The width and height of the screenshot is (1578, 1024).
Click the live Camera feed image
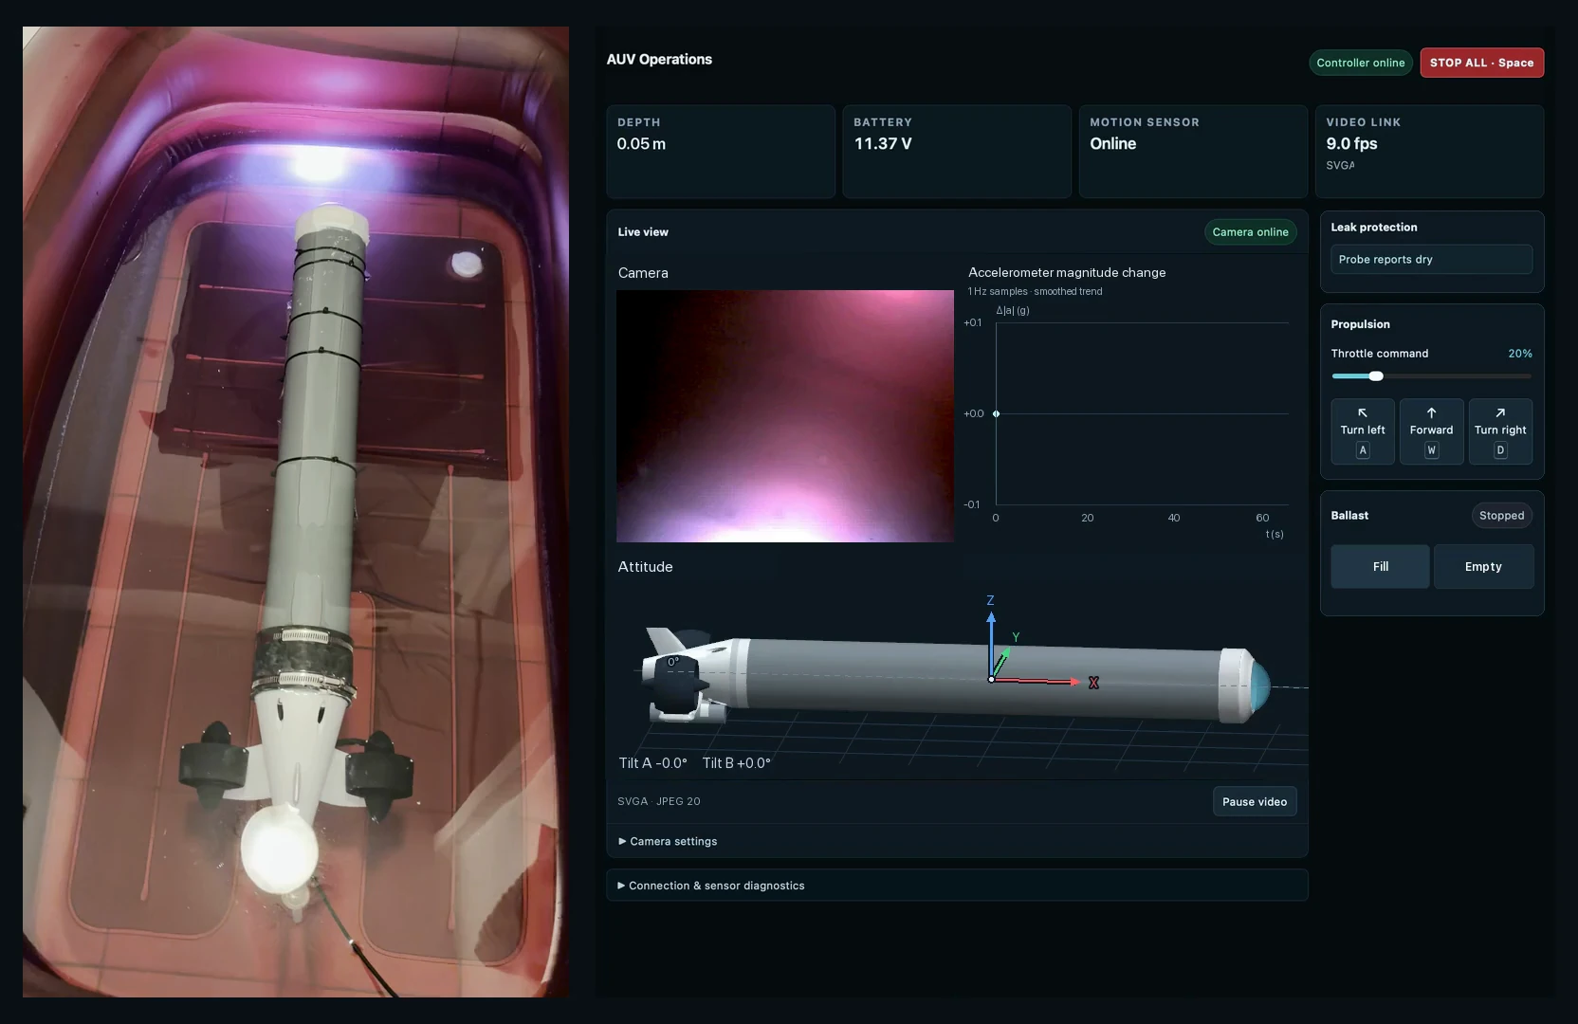(785, 416)
